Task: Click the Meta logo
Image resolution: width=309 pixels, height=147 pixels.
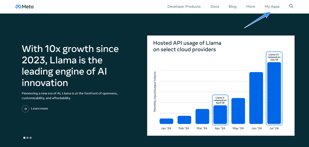Action: (x=24, y=7)
